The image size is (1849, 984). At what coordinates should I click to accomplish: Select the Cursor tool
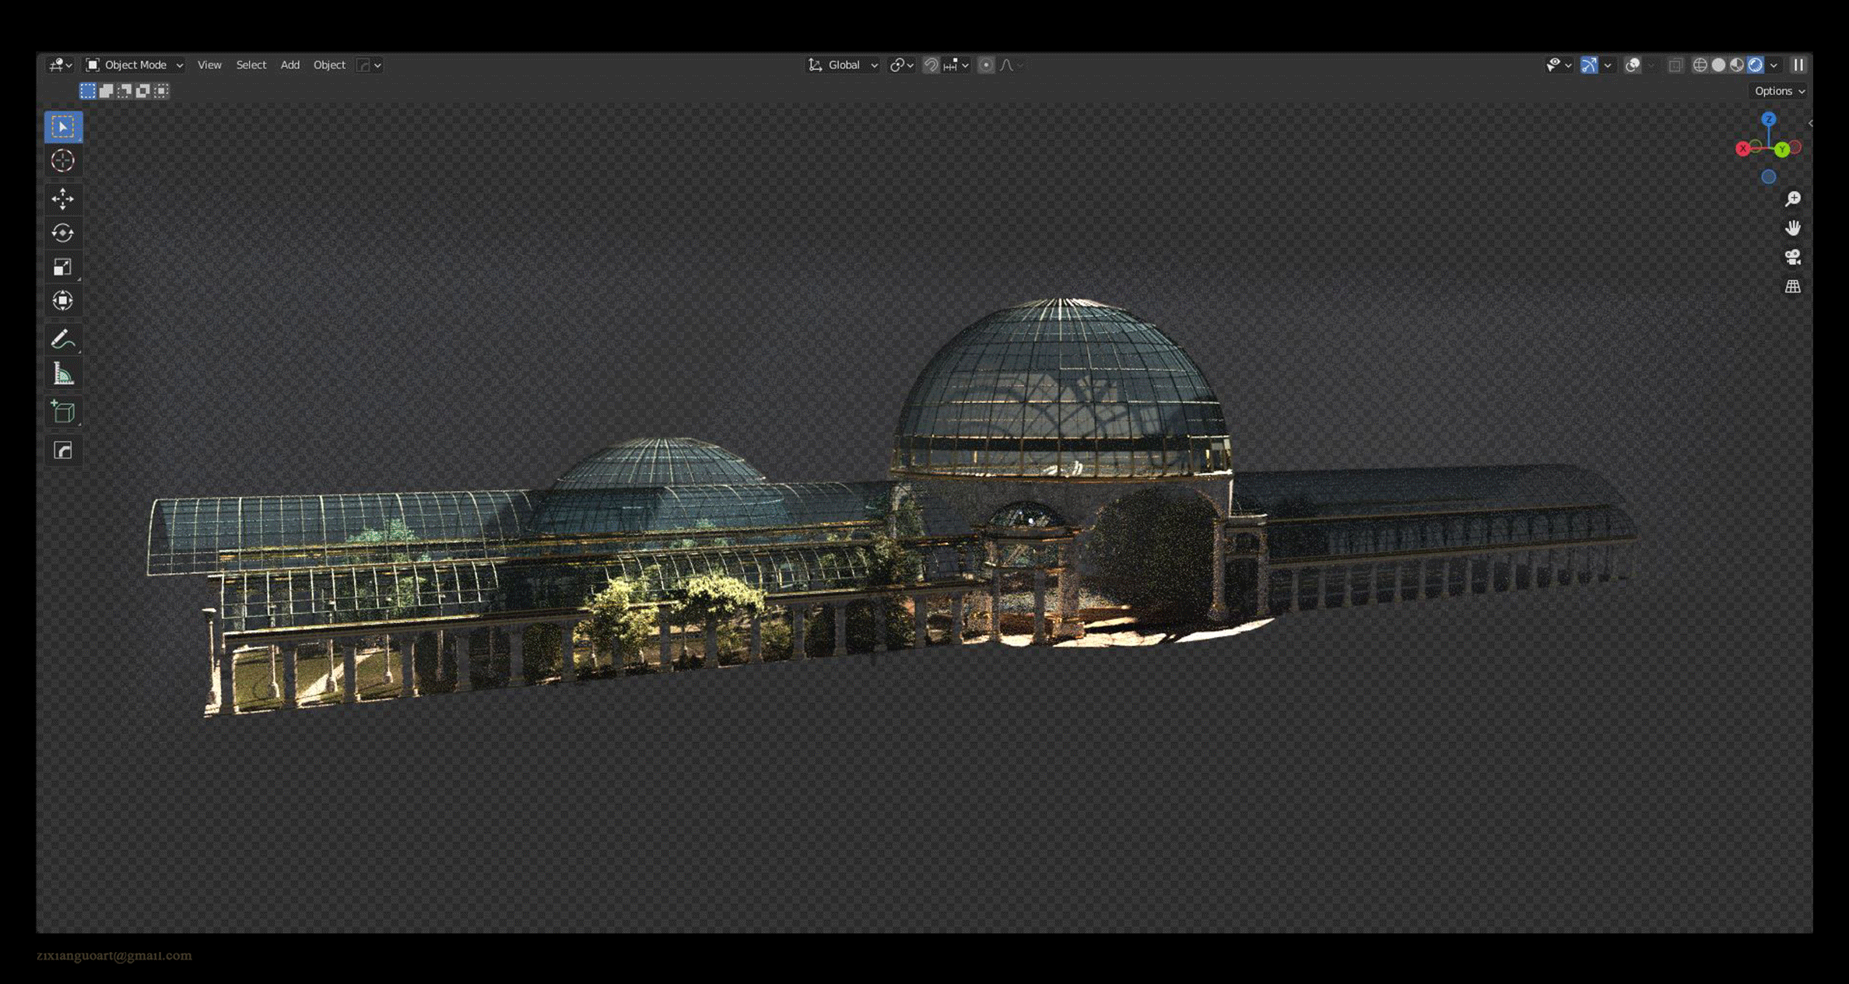point(63,160)
